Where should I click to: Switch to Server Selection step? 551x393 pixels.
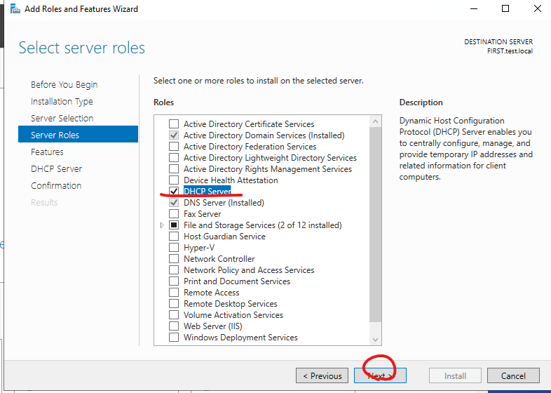[62, 118]
